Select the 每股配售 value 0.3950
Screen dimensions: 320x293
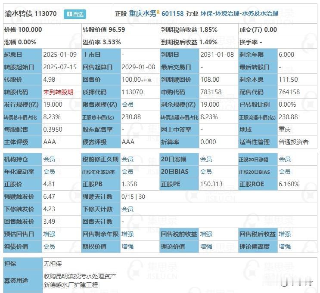(53, 130)
